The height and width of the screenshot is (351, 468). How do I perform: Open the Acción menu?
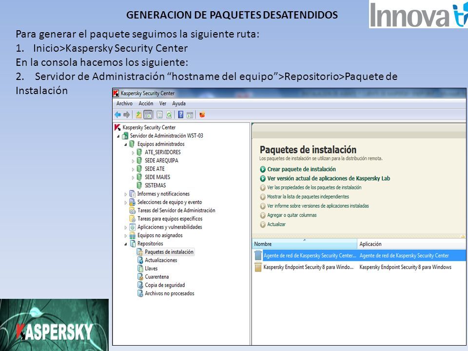[x=146, y=103]
